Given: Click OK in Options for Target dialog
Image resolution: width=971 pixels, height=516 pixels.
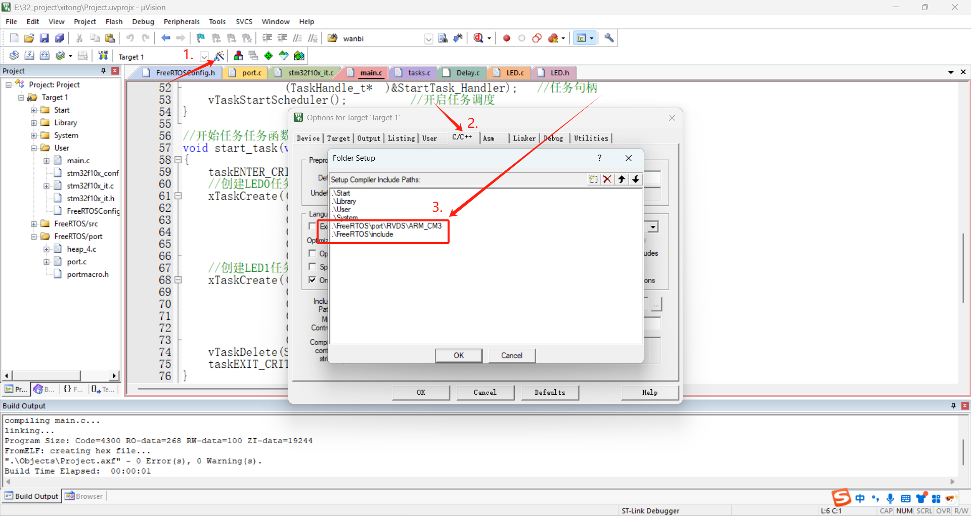Looking at the screenshot, I should tap(421, 392).
